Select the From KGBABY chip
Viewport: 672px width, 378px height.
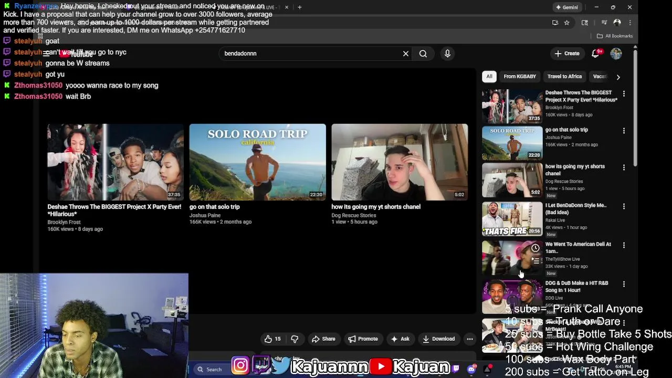(x=520, y=77)
